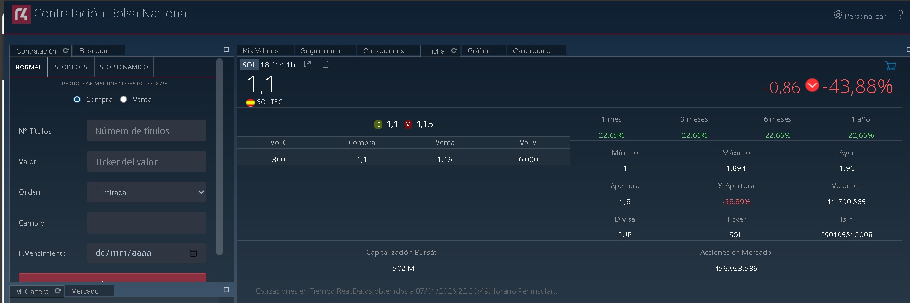
Task: Refresh the Contratación panel
Action: coord(65,50)
